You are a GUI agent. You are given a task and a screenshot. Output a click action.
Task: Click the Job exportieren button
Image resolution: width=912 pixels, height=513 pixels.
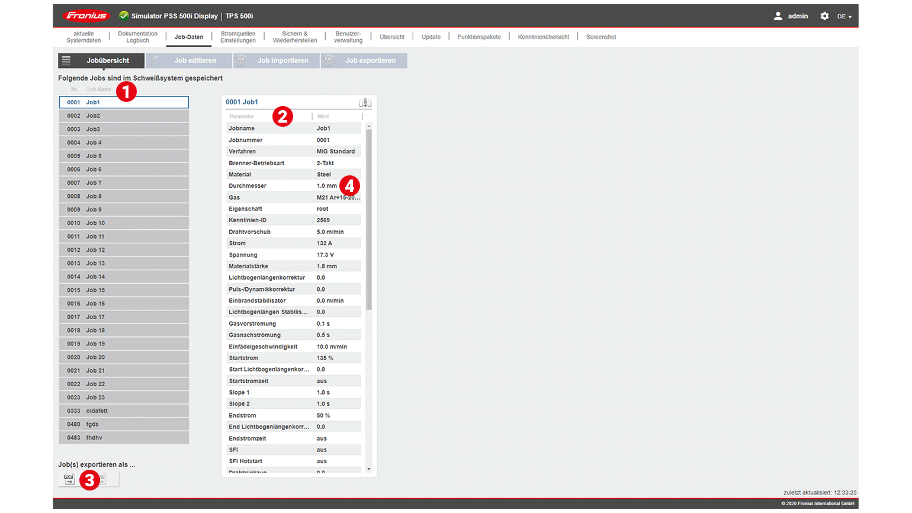click(364, 60)
